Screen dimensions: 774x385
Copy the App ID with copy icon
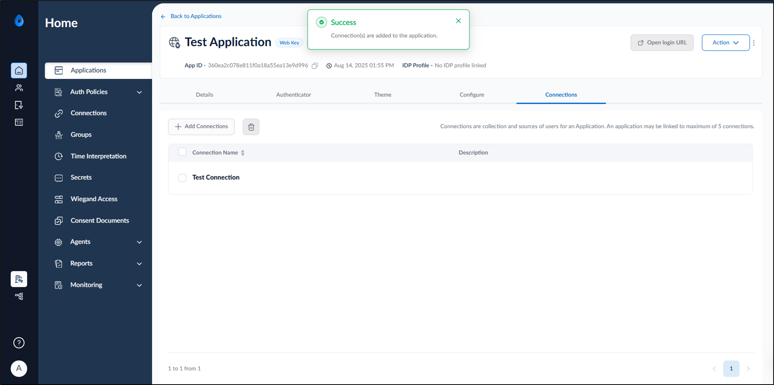click(315, 66)
